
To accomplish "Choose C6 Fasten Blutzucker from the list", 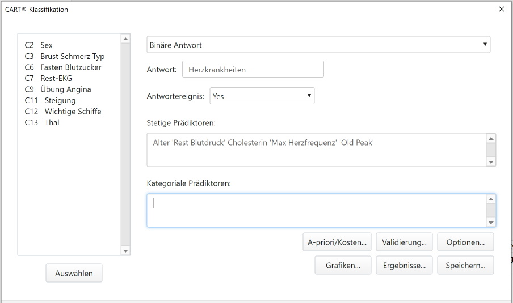I will (63, 67).
